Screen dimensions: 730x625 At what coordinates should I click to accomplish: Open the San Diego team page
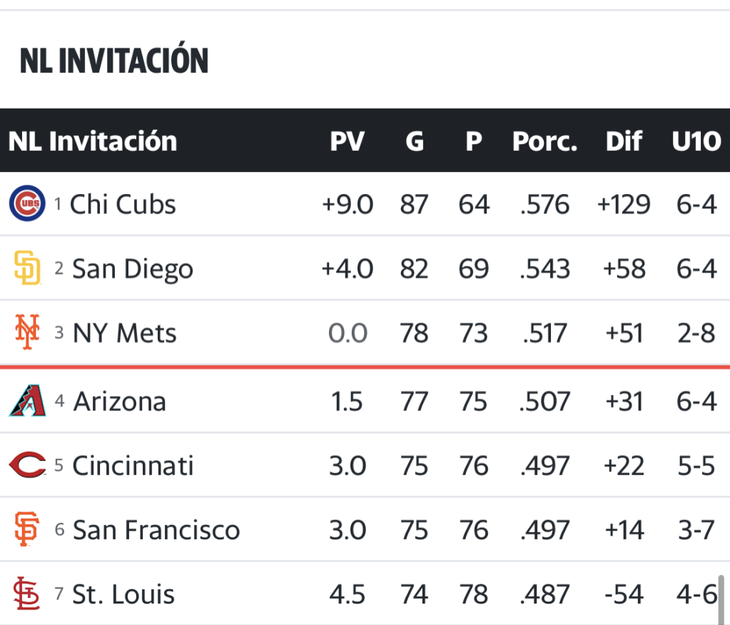tap(133, 269)
